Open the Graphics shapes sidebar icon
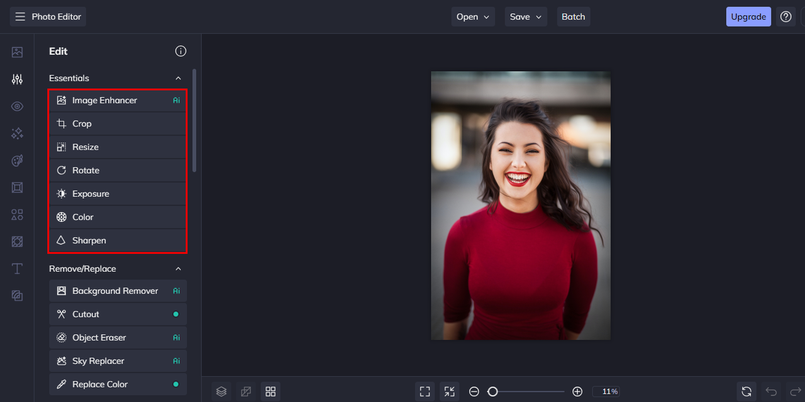Image resolution: width=805 pixels, height=402 pixels. pos(17,215)
